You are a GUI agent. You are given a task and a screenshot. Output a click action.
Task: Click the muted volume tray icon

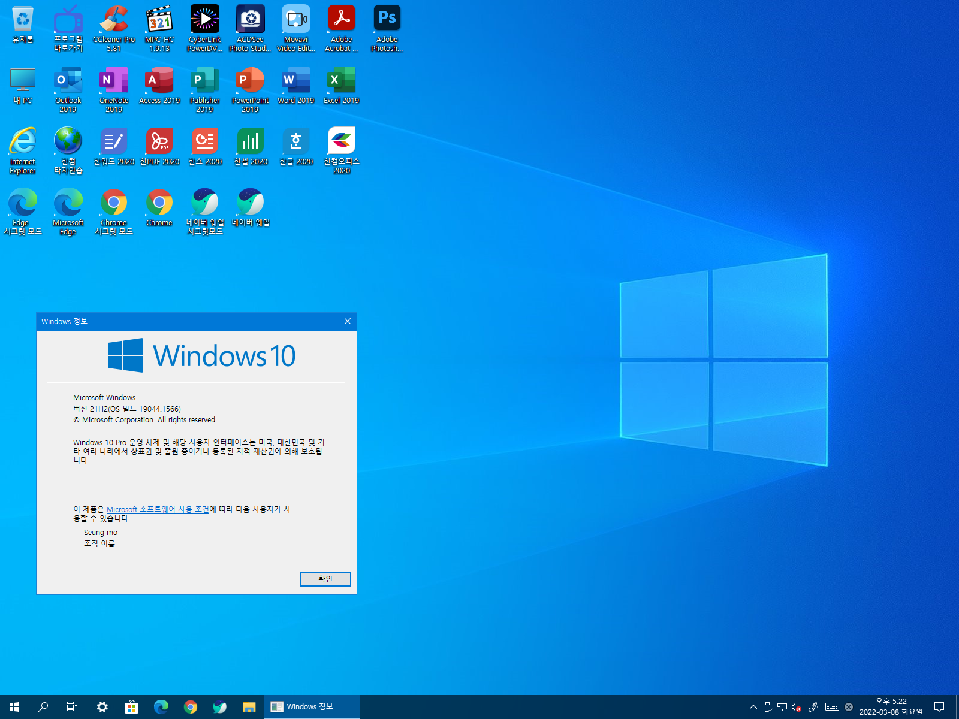pos(797,707)
